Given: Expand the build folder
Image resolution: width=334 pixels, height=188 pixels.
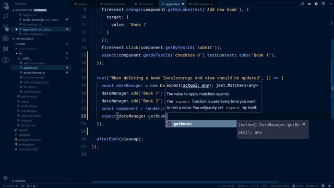Looking at the screenshot, I should click(x=21, y=44).
